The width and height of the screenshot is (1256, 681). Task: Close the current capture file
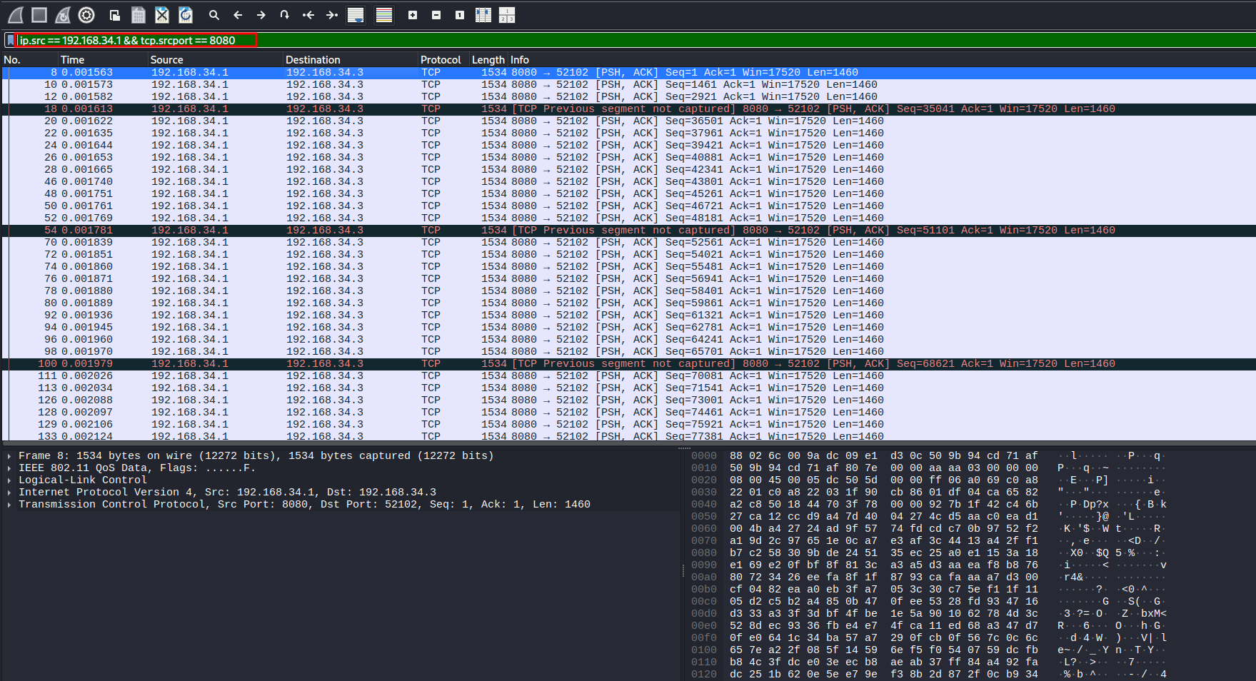tap(161, 14)
